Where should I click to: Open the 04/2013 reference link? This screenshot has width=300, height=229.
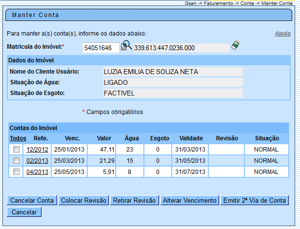(37, 172)
